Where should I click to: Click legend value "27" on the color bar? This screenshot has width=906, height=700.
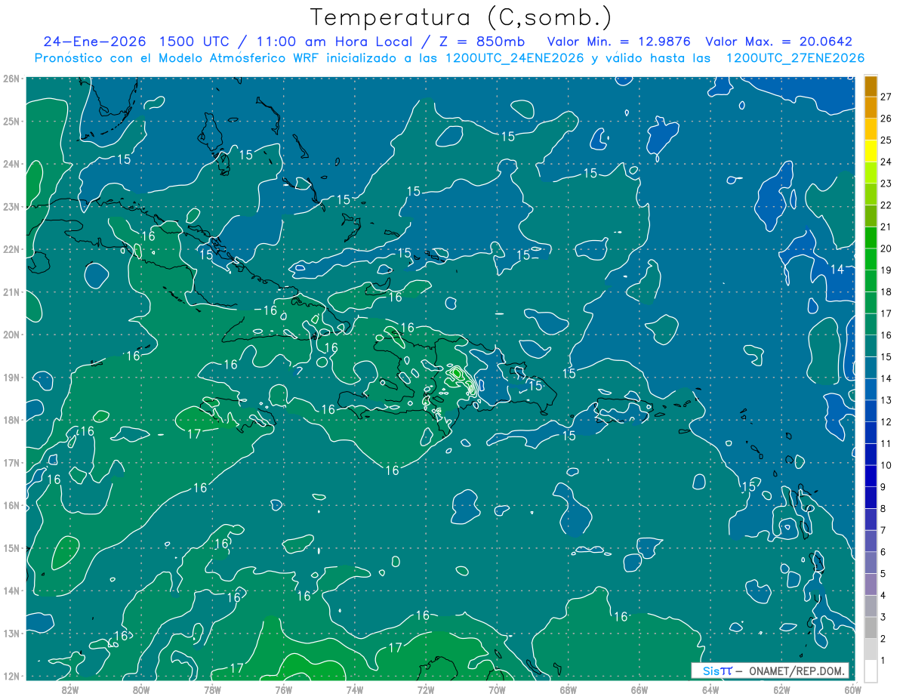886,97
